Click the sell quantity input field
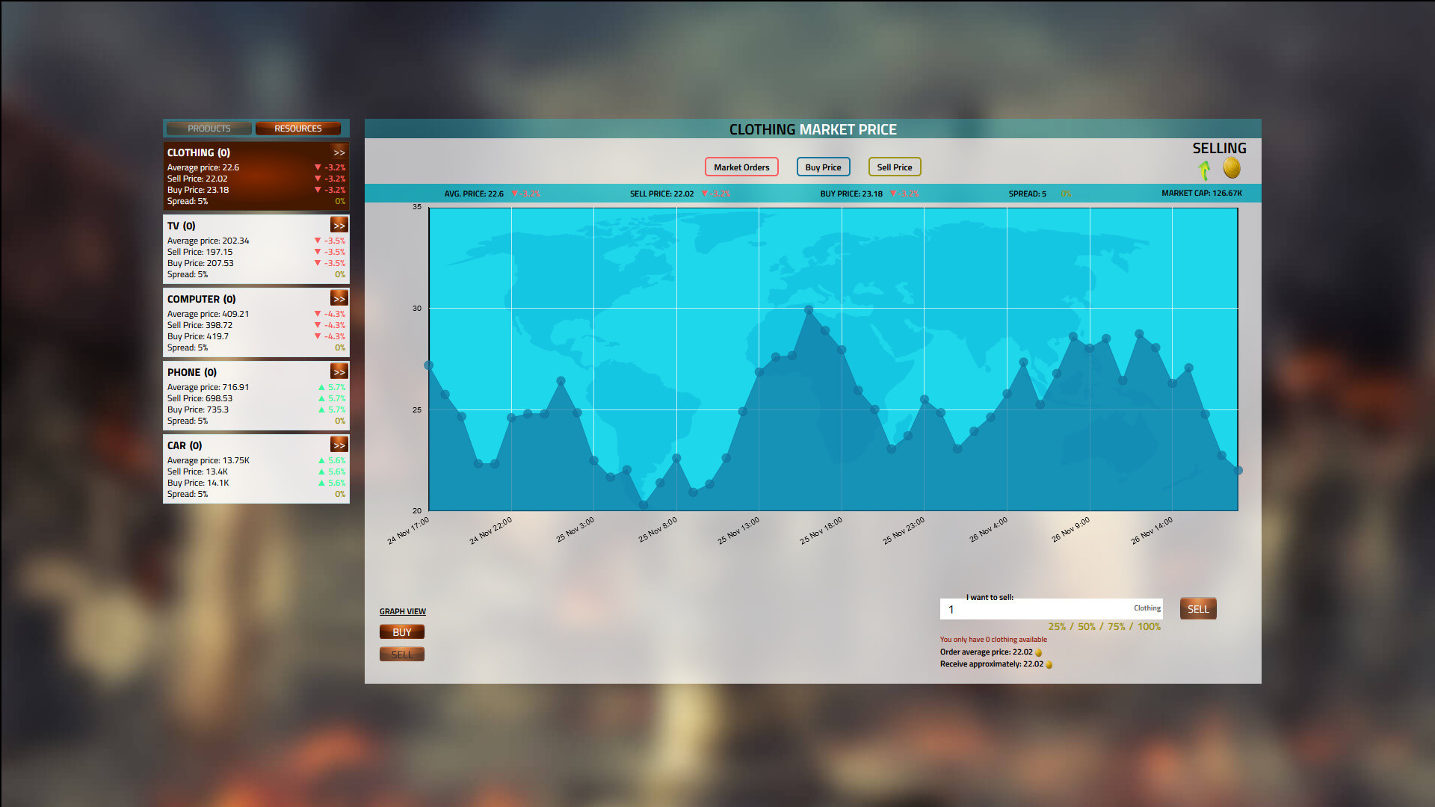 (x=1039, y=609)
